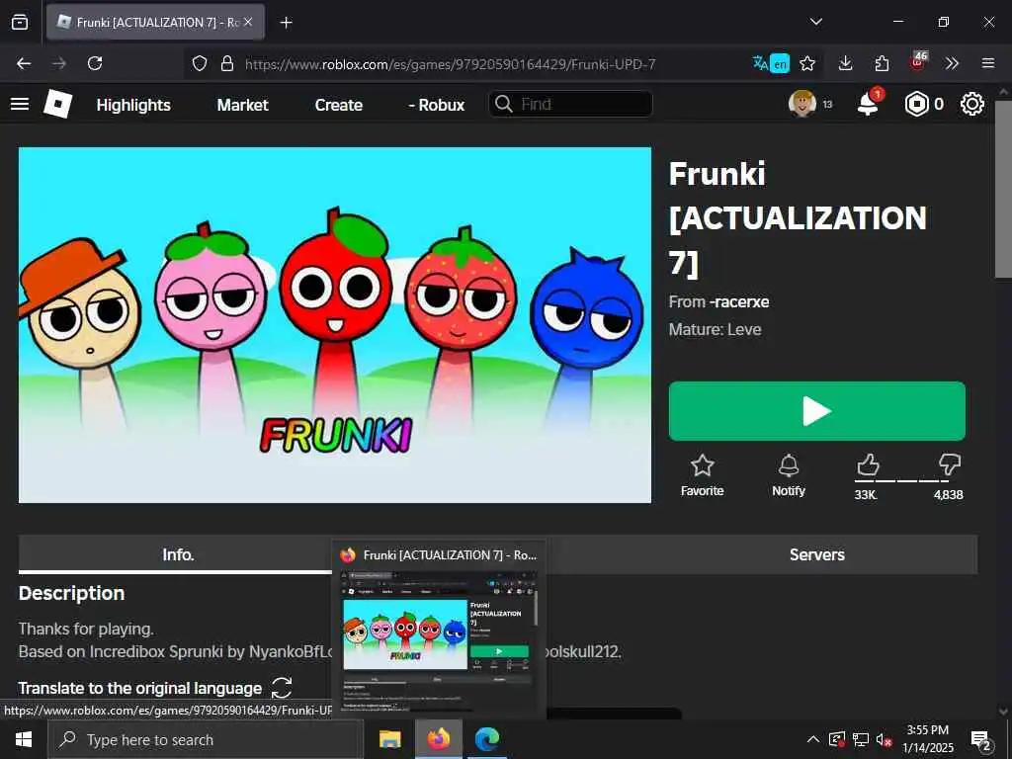Open the page translation icon

[771, 63]
